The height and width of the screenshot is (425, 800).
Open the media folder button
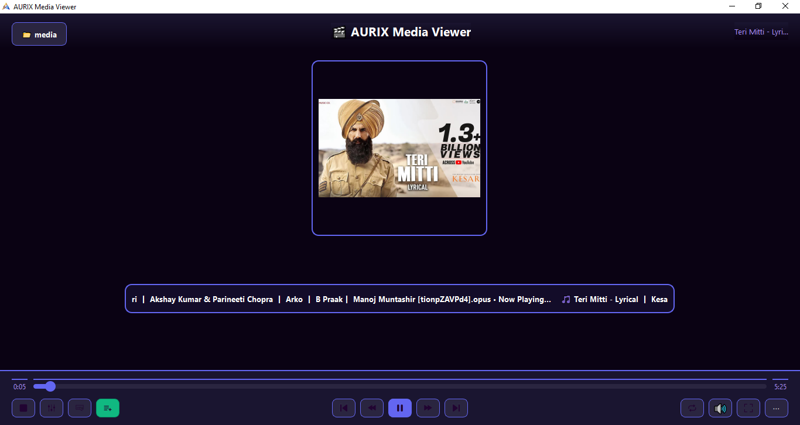(39, 34)
